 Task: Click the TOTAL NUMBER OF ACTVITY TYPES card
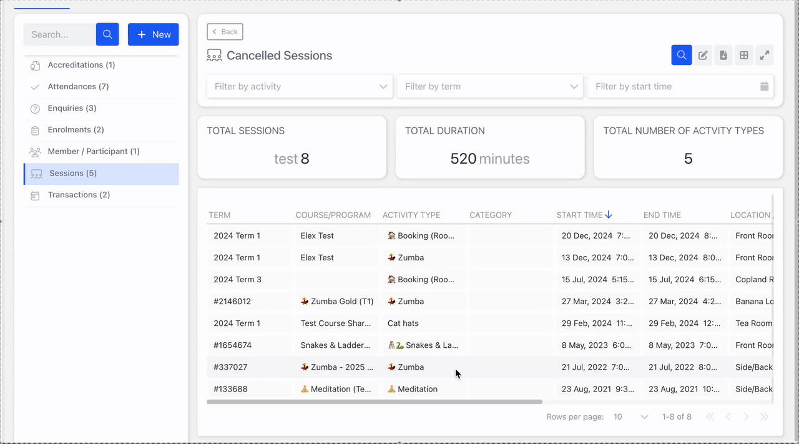click(x=688, y=147)
